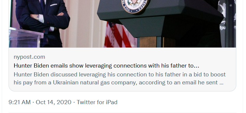
Task: Click the dark banner at the photo's right edge
Action: point(227,24)
